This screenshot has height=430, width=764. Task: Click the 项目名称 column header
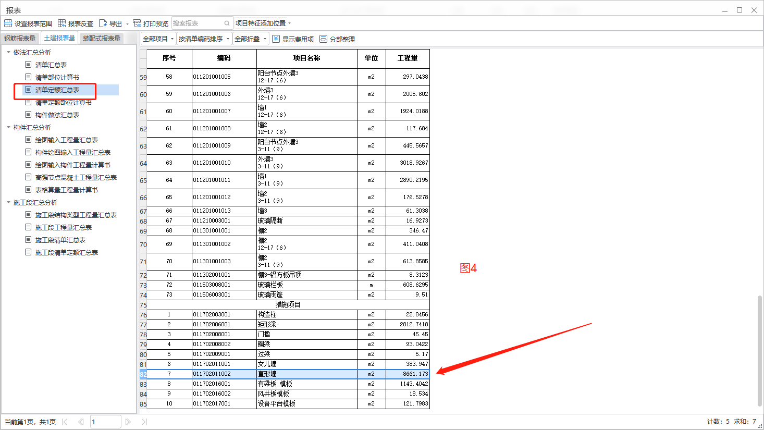[x=306, y=58]
